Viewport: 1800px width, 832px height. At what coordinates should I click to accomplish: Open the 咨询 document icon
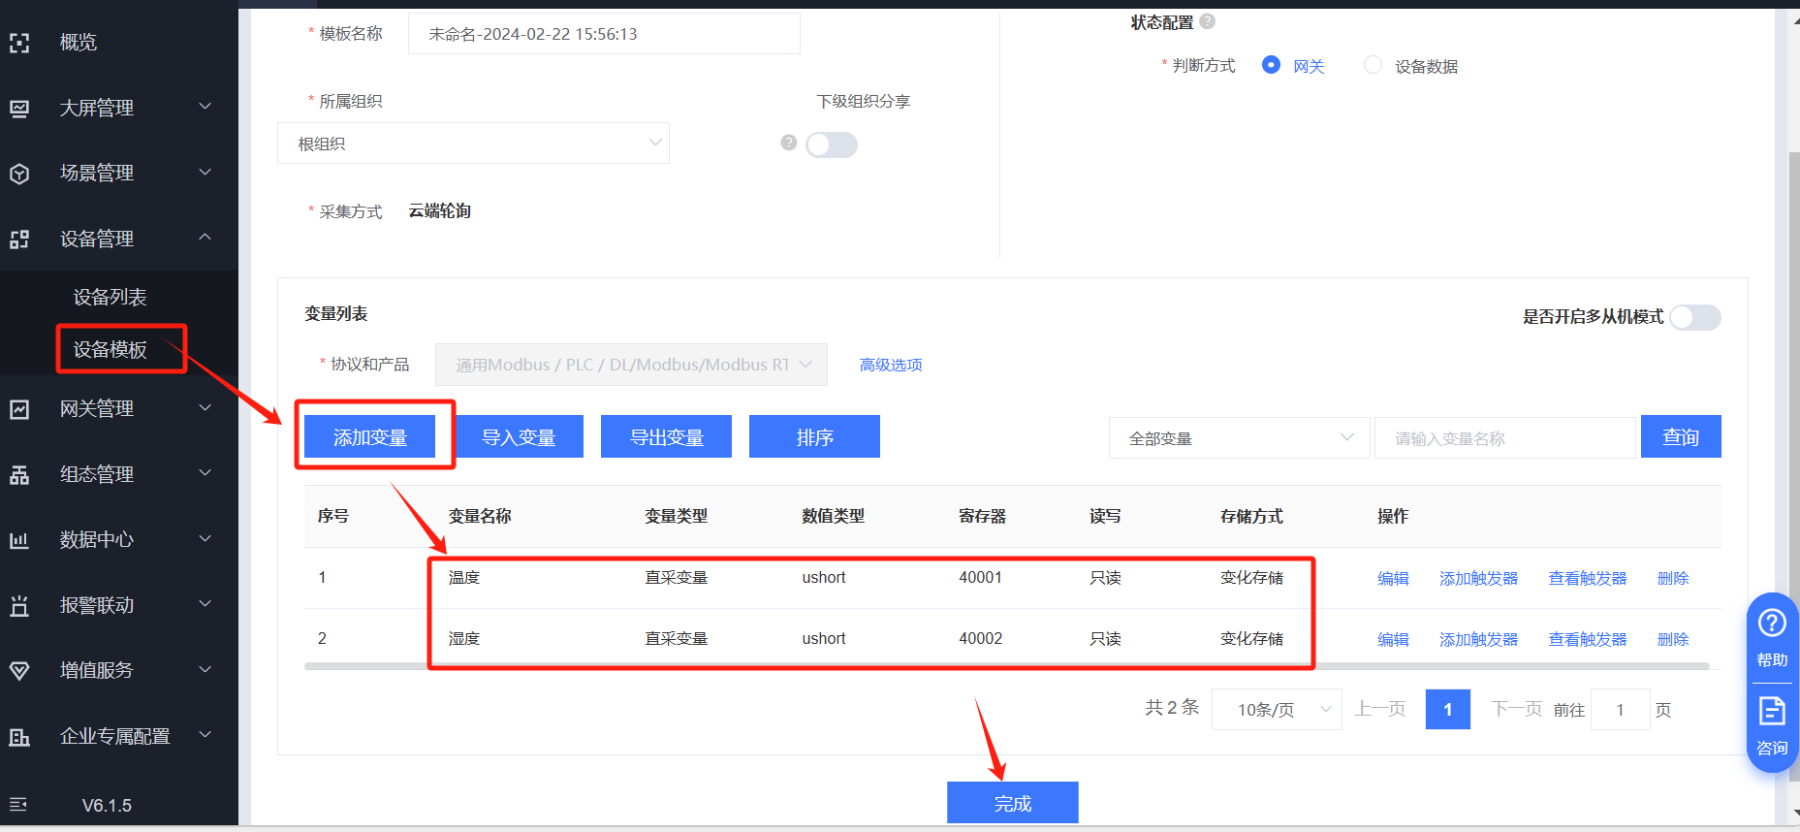click(1772, 711)
